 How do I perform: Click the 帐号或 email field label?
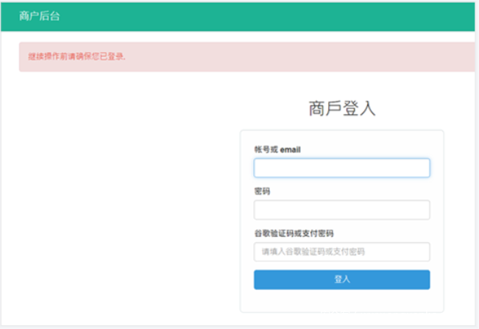277,149
